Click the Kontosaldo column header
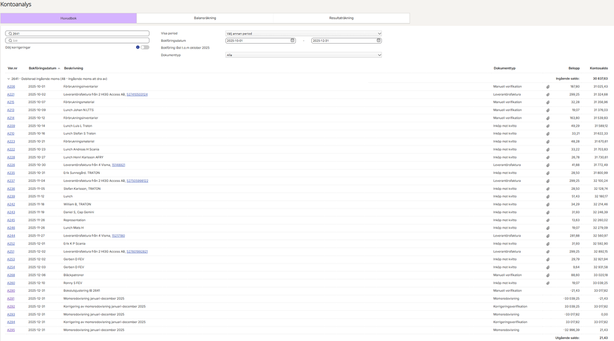The image size is (614, 341). (x=599, y=68)
